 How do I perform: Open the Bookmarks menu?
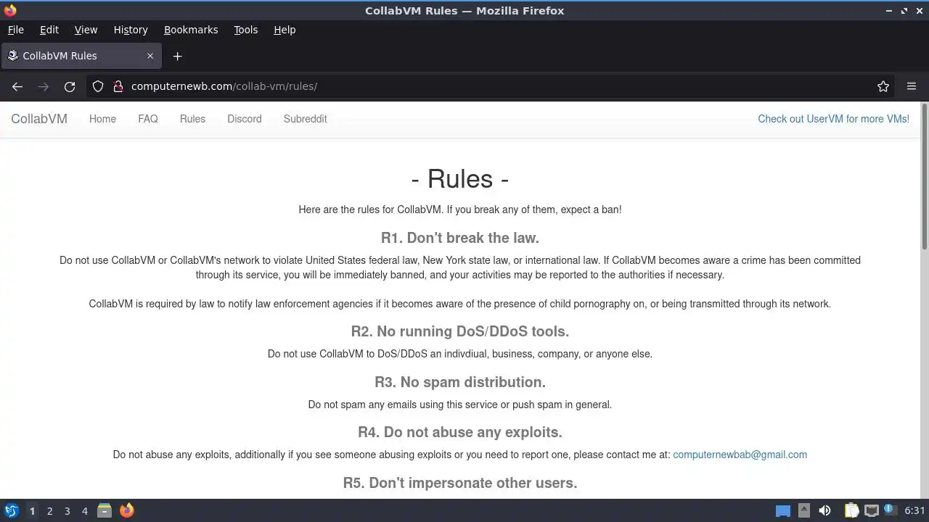[x=191, y=30]
